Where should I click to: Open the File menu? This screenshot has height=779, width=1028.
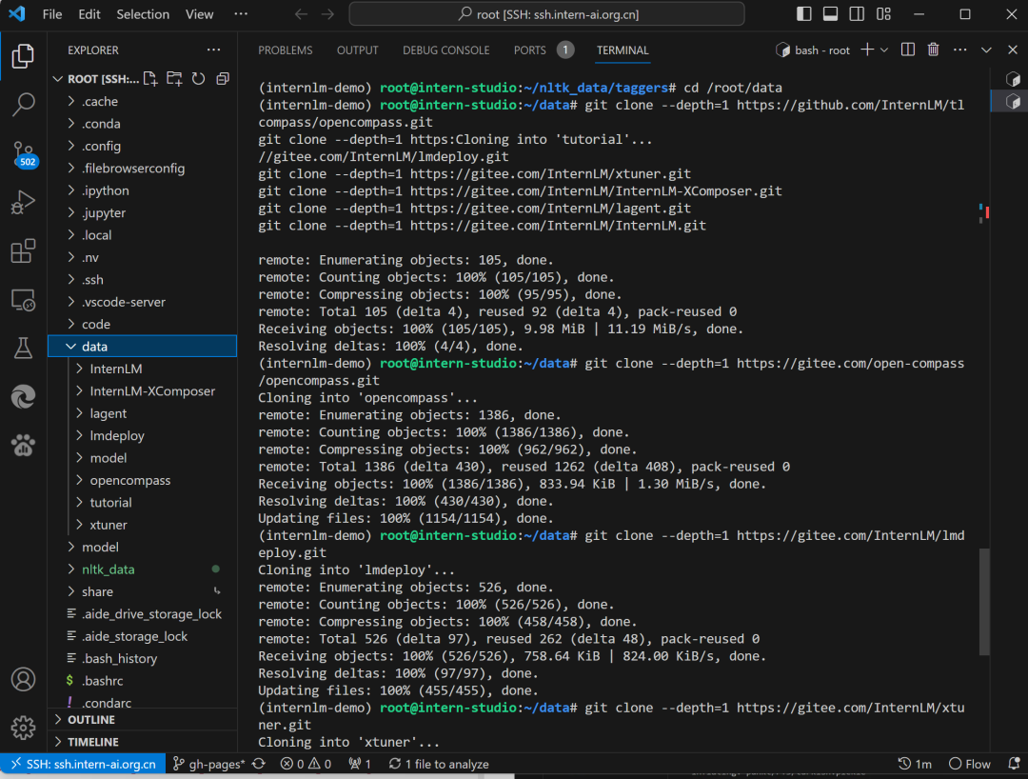coord(51,13)
